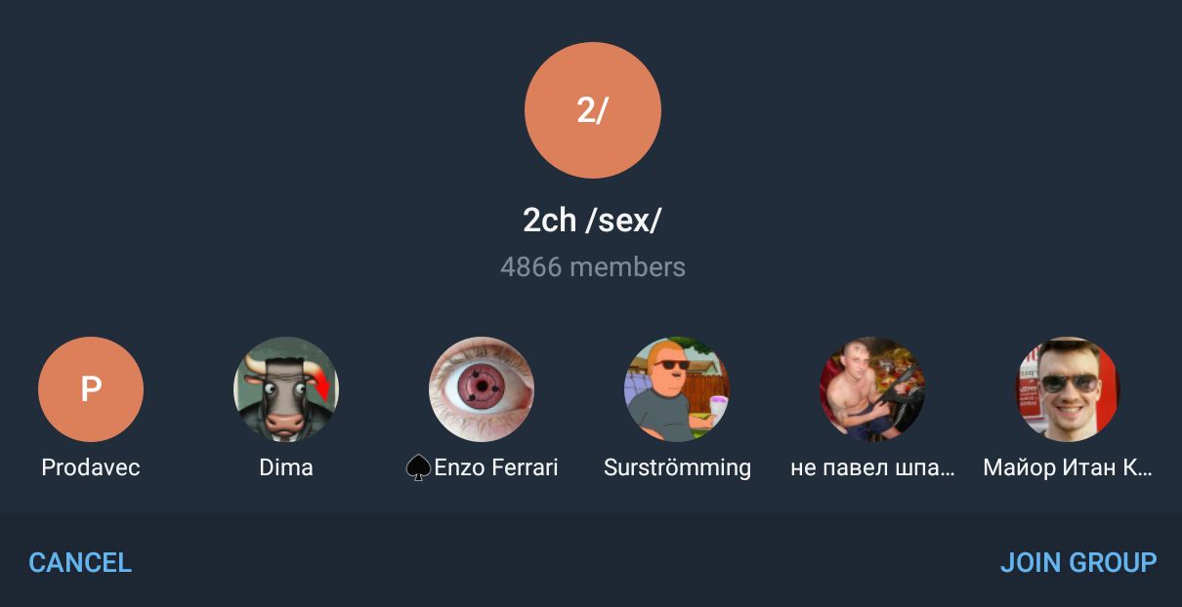Select the "Майор Итан К..." member name
Viewport: 1182px width, 607px height.
coord(1068,467)
